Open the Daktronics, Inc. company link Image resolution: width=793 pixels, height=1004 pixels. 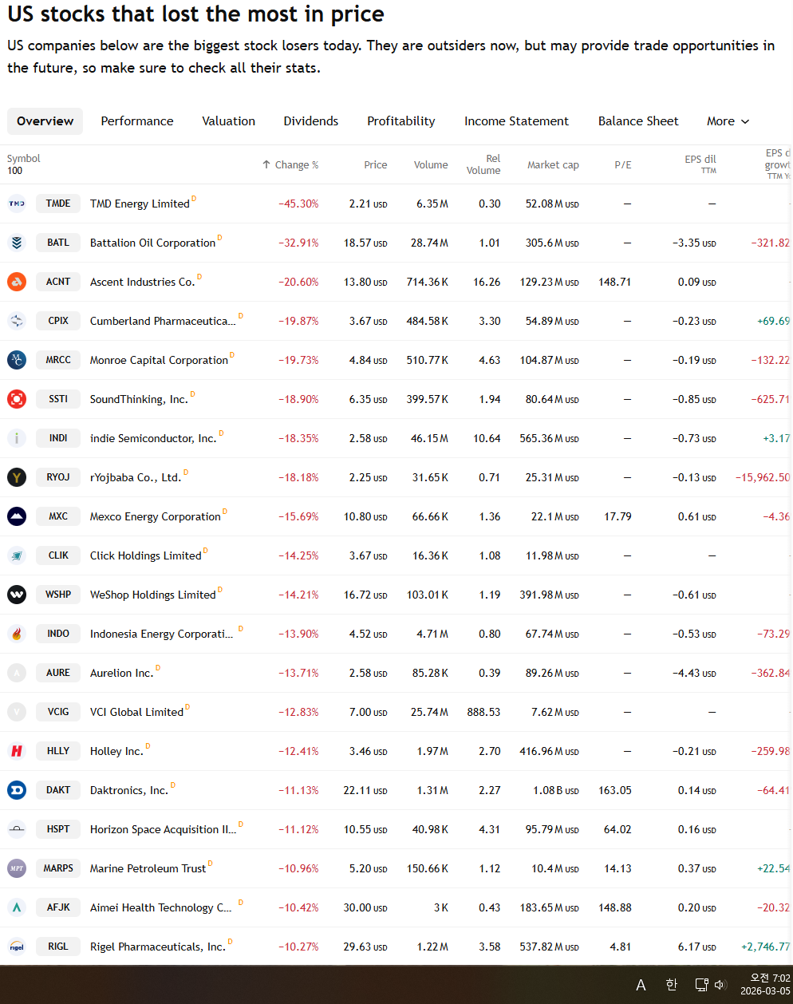[x=129, y=790]
